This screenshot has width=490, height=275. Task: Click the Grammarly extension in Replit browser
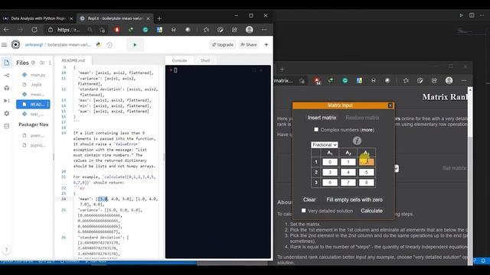[x=145, y=30]
